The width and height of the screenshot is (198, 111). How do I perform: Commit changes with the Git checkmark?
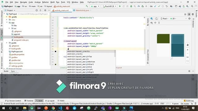pyautogui.click(x=159, y=6)
